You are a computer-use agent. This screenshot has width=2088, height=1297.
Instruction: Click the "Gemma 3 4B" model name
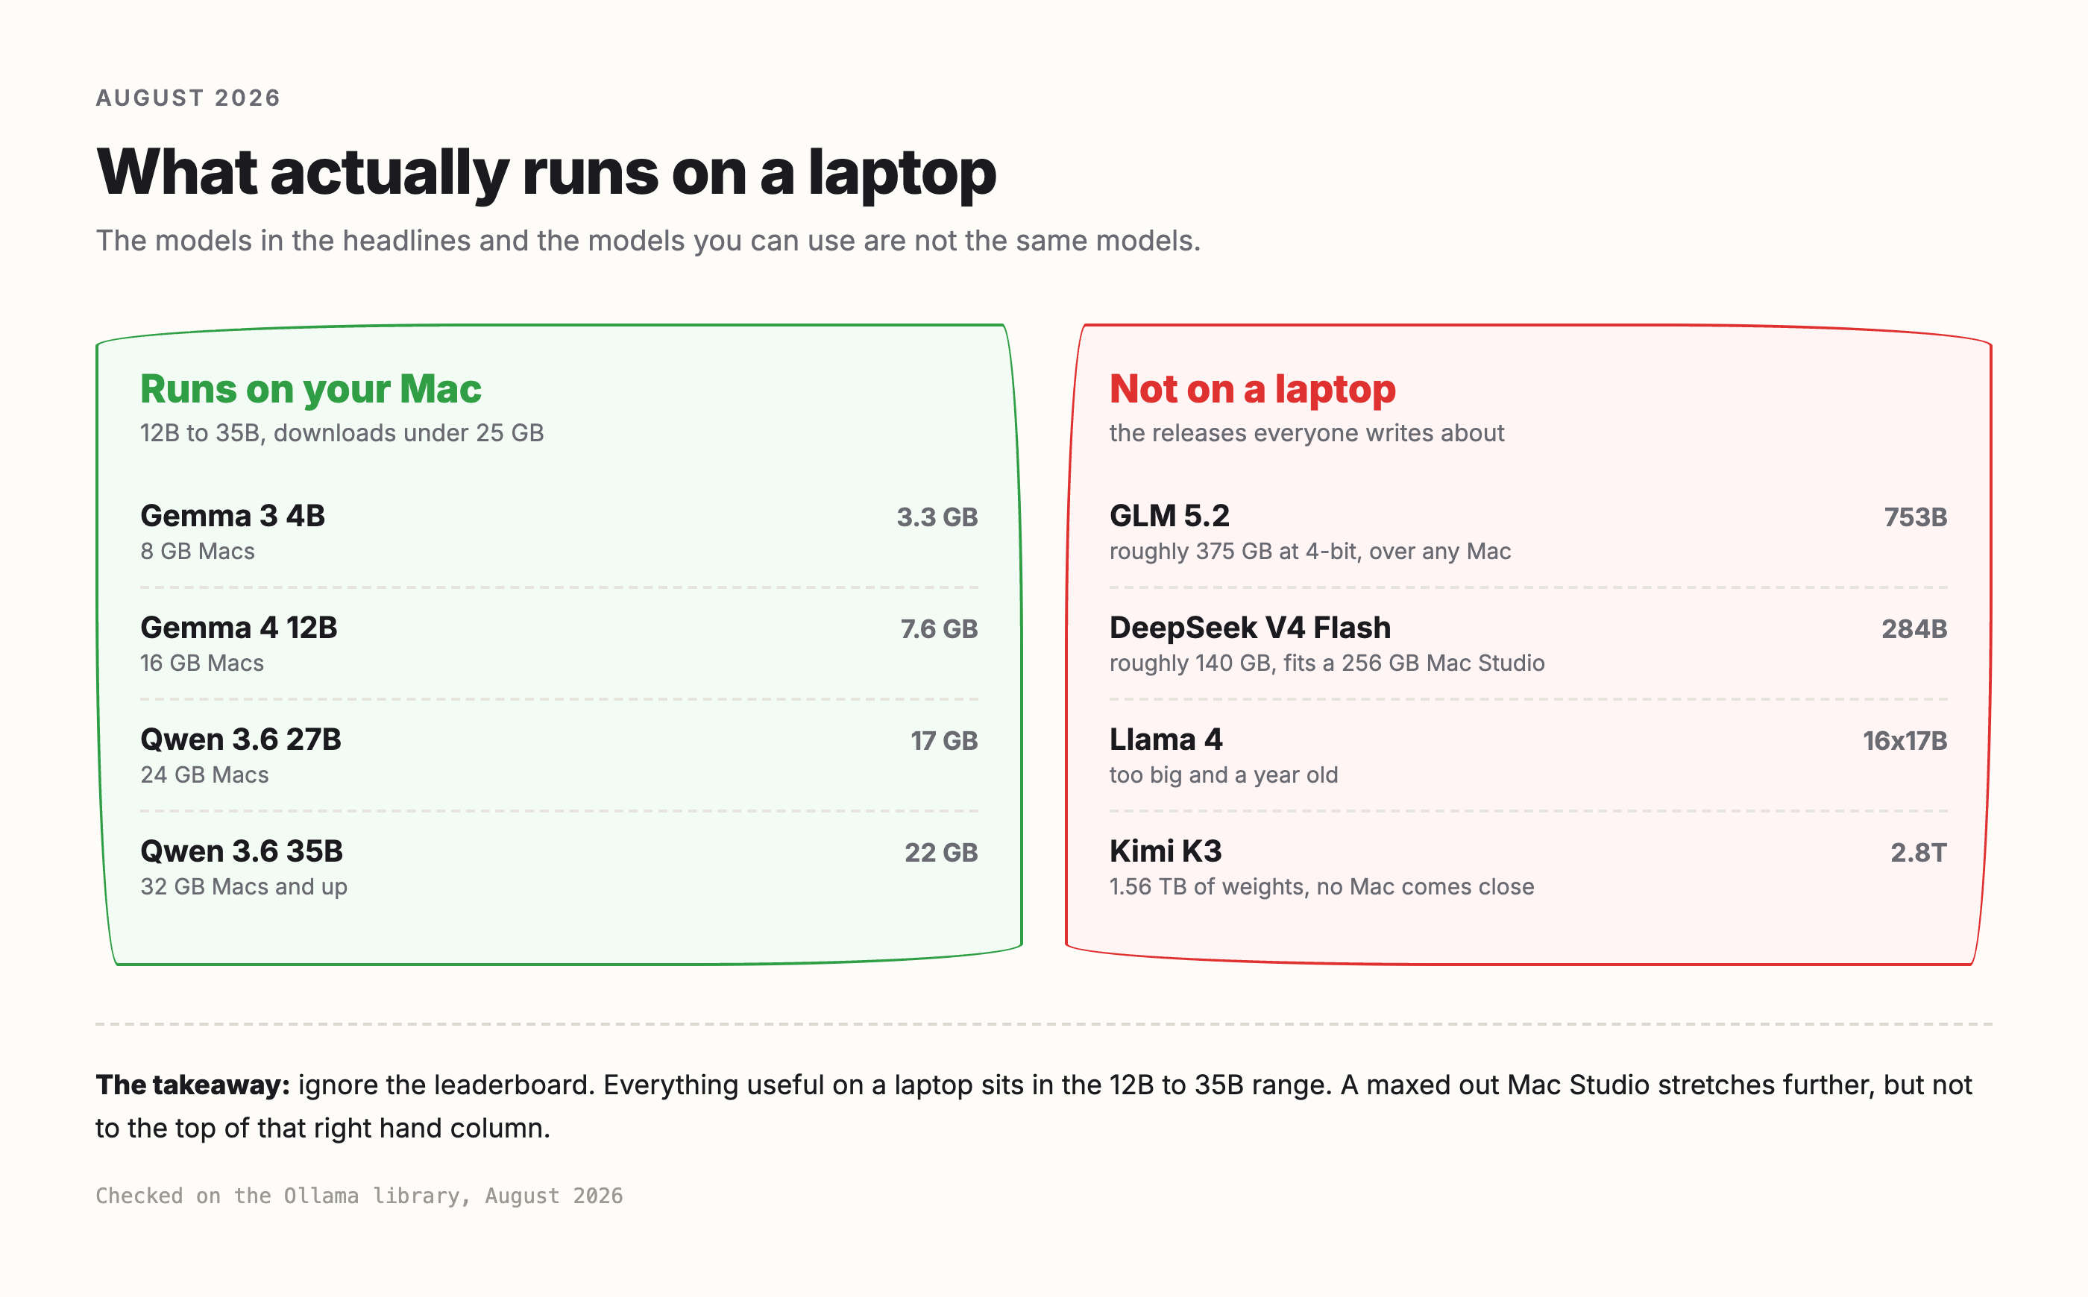[x=233, y=516]
